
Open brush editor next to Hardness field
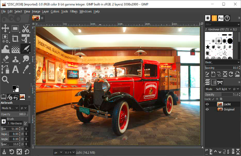point(26,123)
